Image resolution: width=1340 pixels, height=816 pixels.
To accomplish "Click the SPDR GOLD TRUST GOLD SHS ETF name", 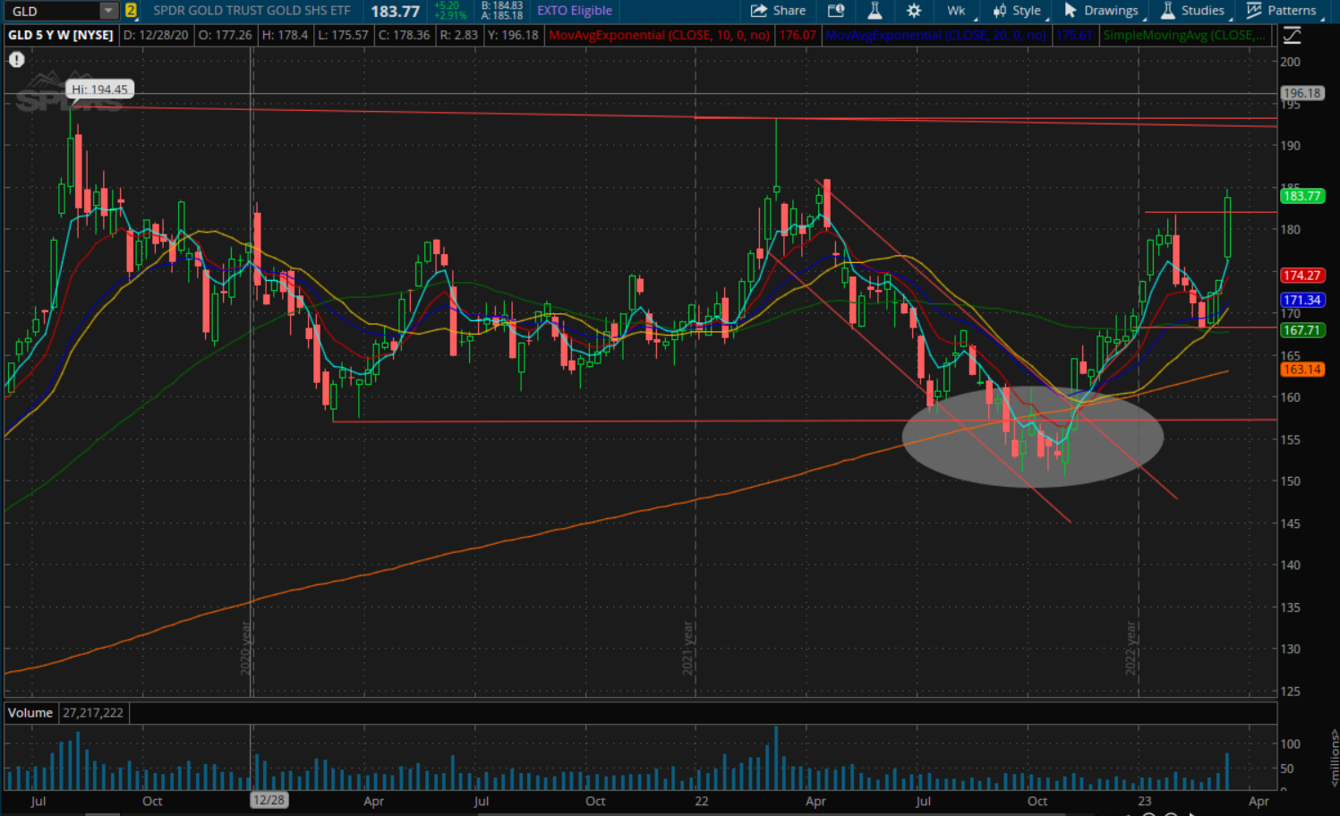I will click(252, 11).
